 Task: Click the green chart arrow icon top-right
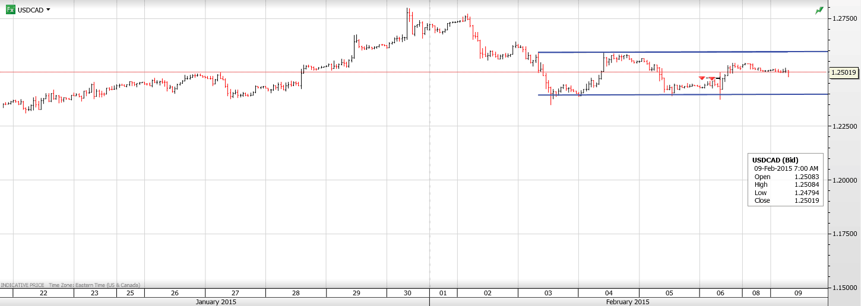[819, 10]
